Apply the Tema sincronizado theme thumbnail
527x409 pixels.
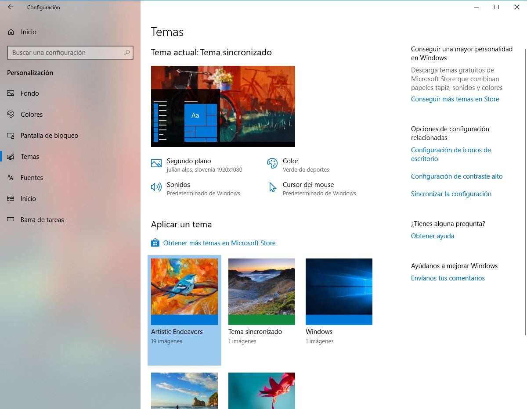click(x=262, y=292)
